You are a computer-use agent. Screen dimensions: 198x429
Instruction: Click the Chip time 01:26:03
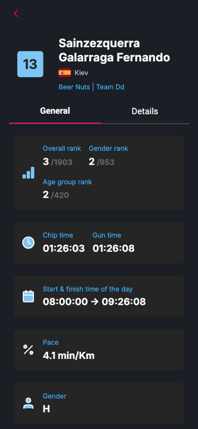click(64, 248)
